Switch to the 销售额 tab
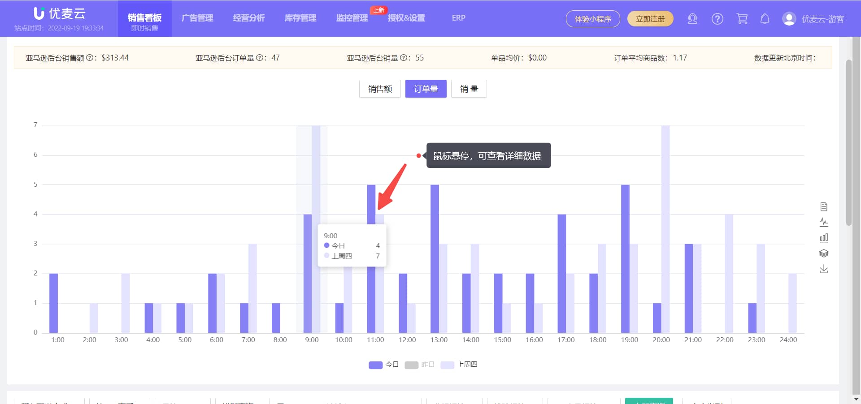The height and width of the screenshot is (404, 861). [x=379, y=88]
